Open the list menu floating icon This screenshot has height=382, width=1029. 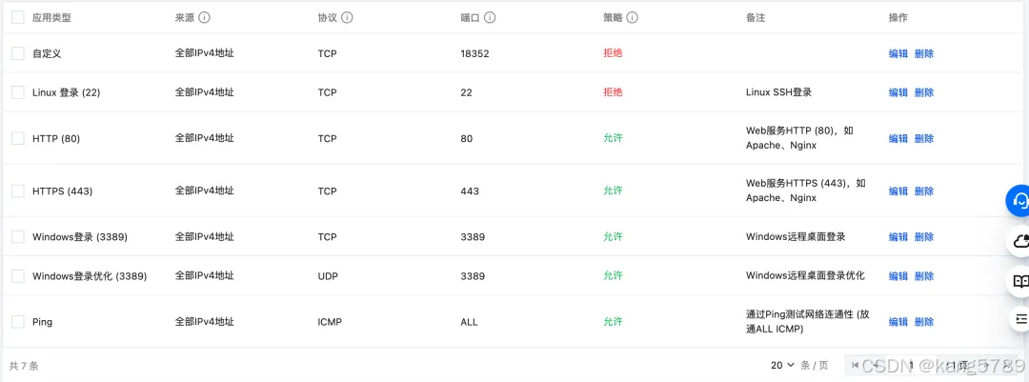pyautogui.click(x=1019, y=319)
